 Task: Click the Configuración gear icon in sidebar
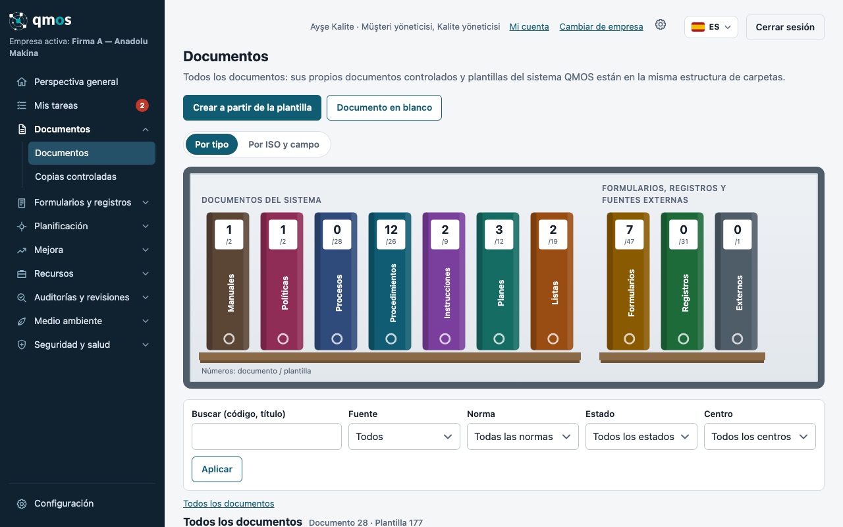pyautogui.click(x=22, y=503)
